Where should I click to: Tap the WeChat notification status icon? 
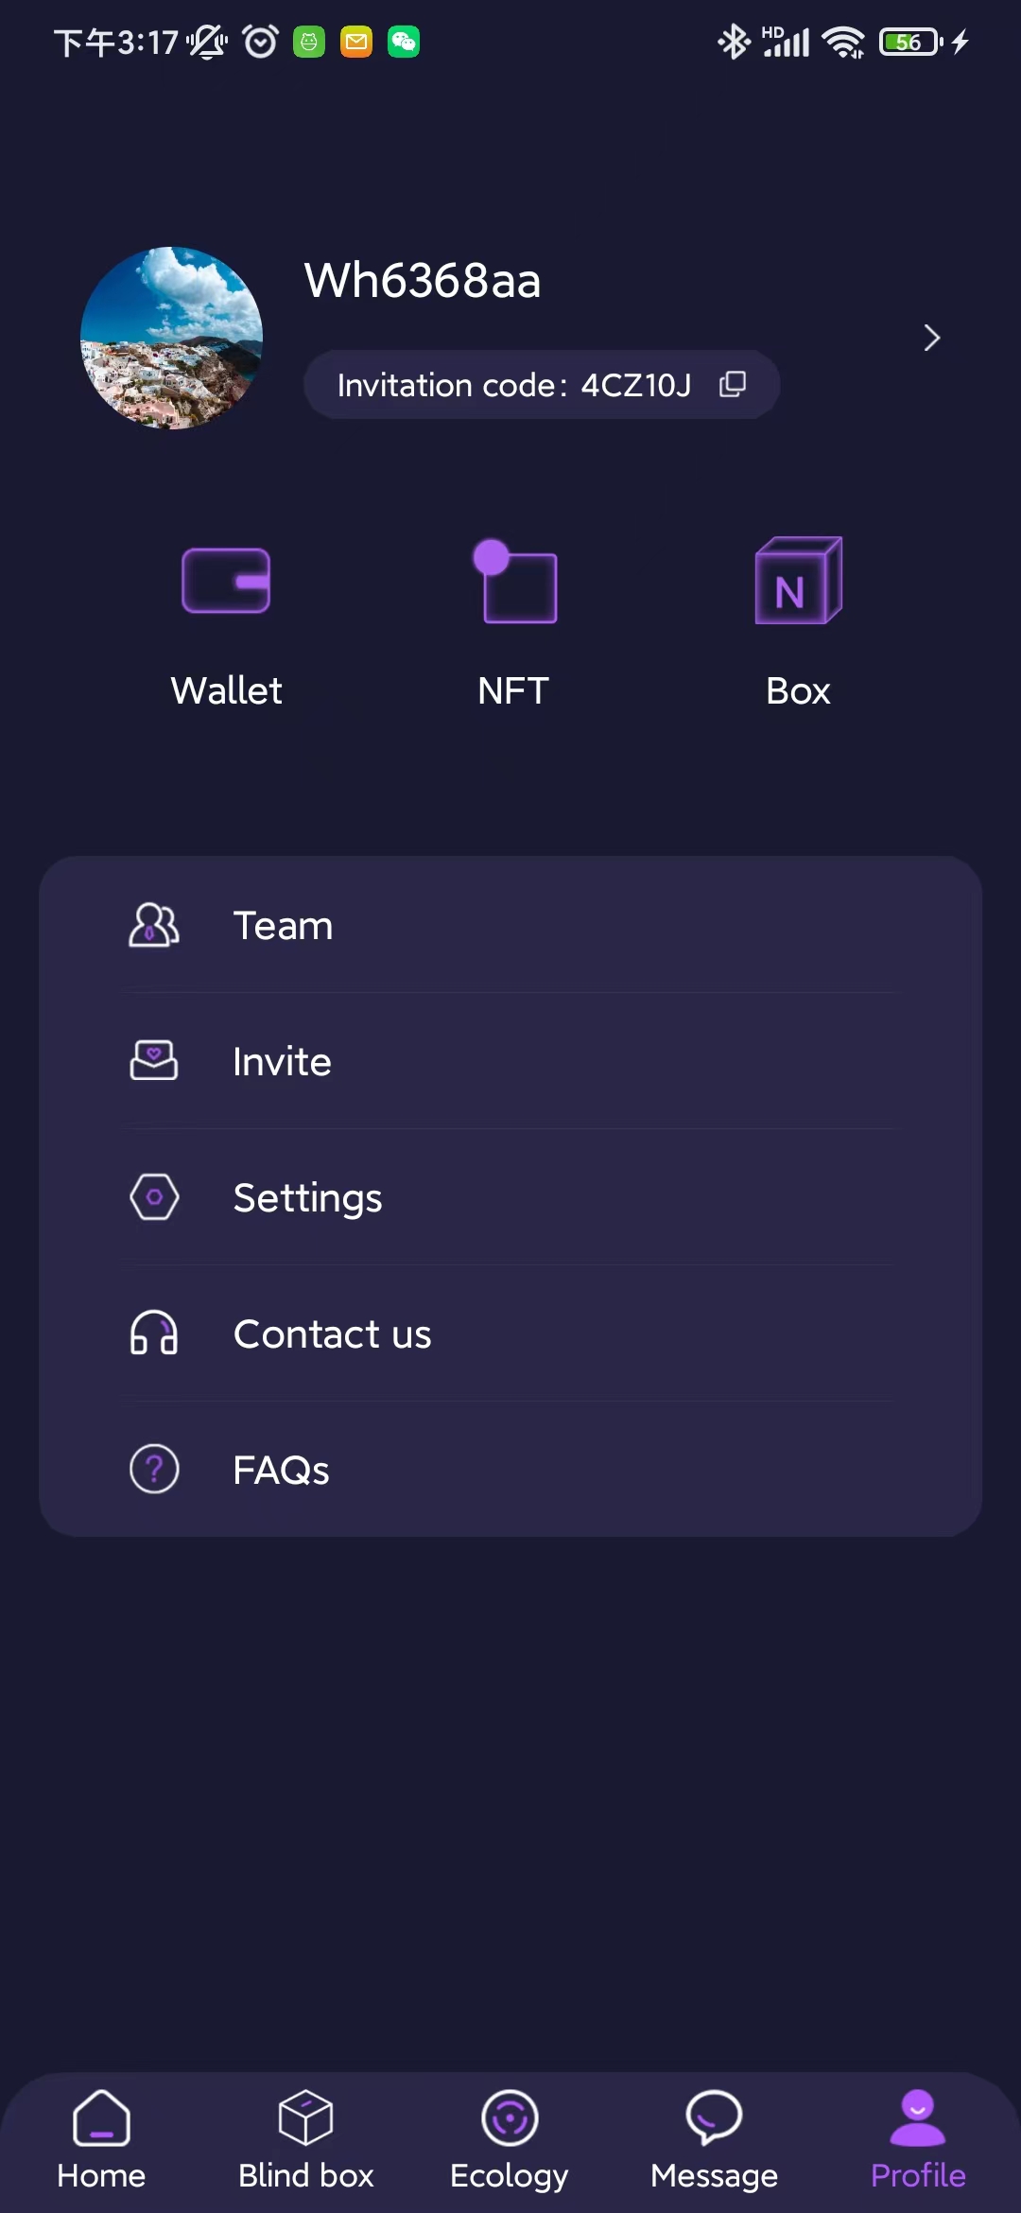coord(404,42)
